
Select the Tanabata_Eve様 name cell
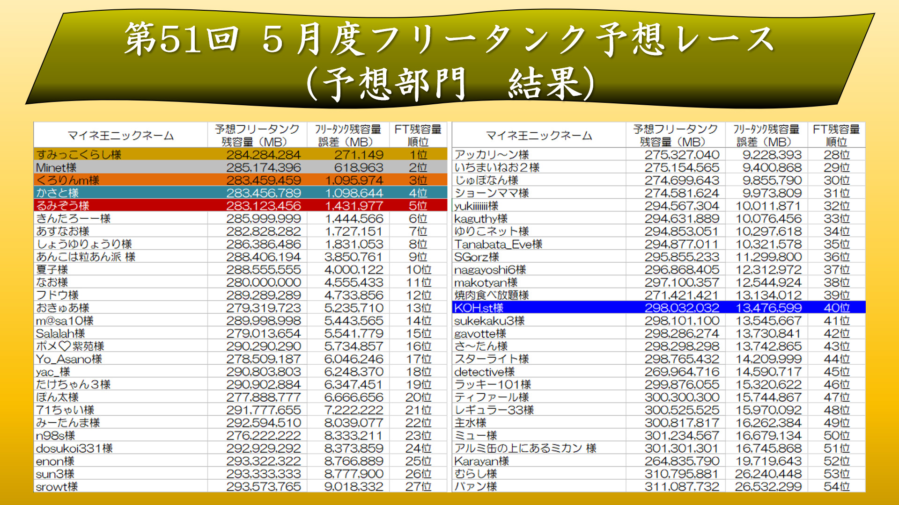click(498, 244)
